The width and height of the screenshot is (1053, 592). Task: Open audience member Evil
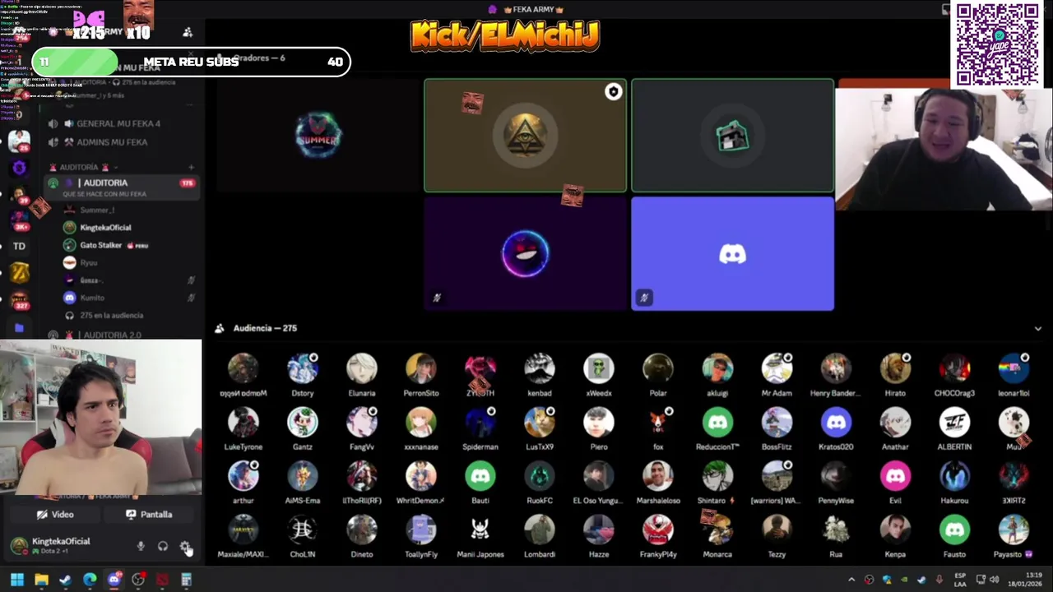tap(895, 483)
